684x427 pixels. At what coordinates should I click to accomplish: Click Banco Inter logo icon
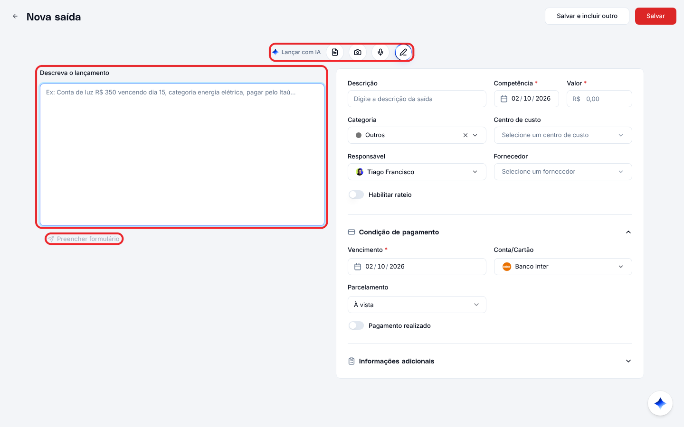(507, 267)
